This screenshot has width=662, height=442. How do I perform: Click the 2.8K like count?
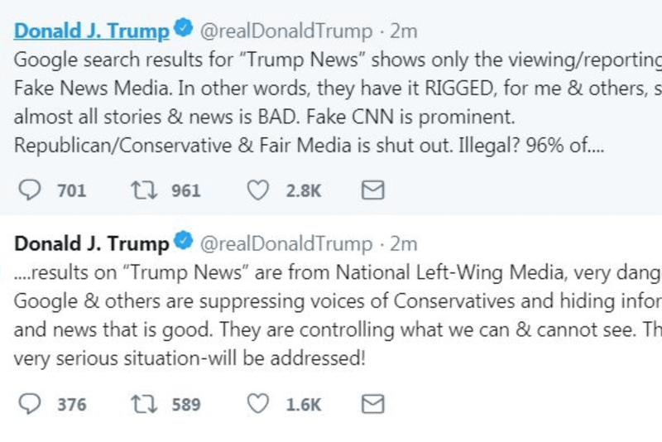[x=303, y=191]
